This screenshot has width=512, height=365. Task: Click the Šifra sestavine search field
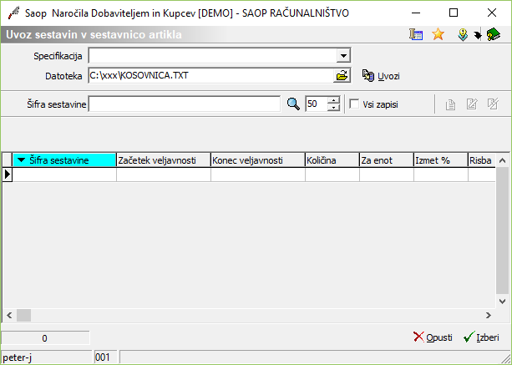point(185,104)
